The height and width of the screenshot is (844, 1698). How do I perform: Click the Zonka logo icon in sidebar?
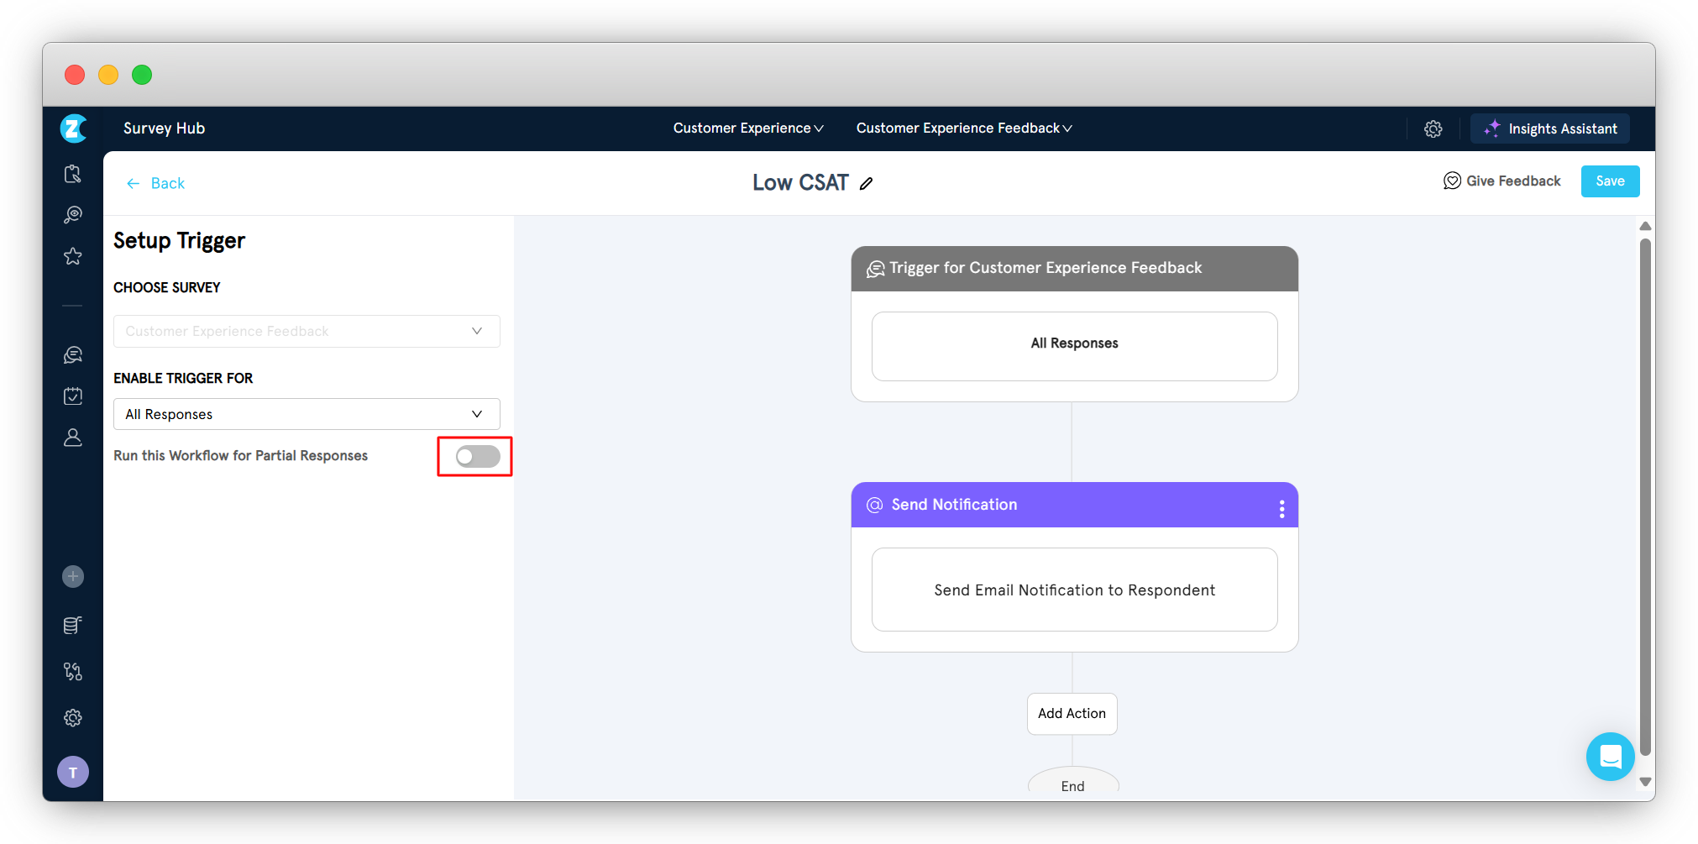point(74,128)
